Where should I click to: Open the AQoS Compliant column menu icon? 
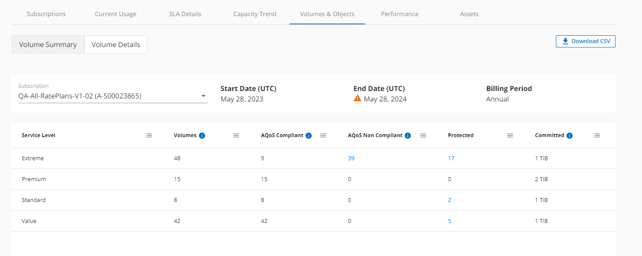323,135
